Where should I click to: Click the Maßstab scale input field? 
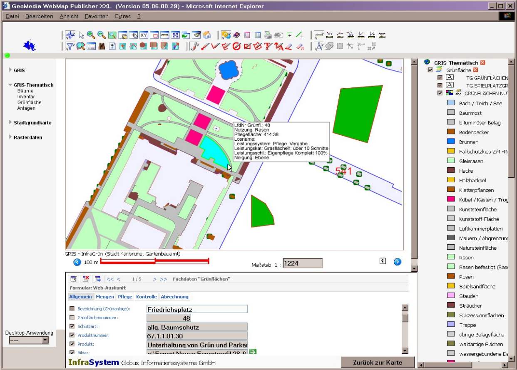[303, 263]
